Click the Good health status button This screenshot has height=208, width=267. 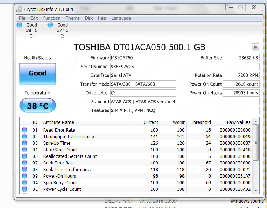[37, 73]
